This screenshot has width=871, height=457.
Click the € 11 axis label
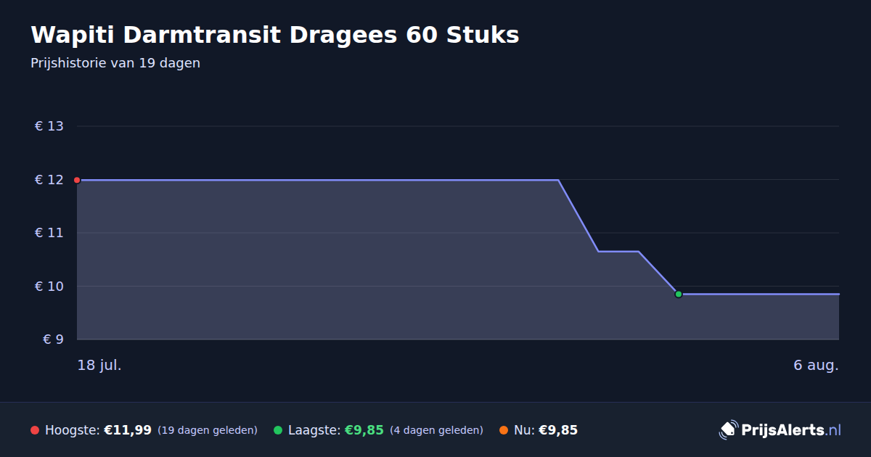coord(49,233)
